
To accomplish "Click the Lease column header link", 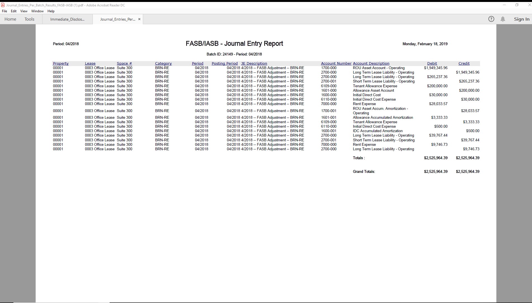I will [x=90, y=64].
